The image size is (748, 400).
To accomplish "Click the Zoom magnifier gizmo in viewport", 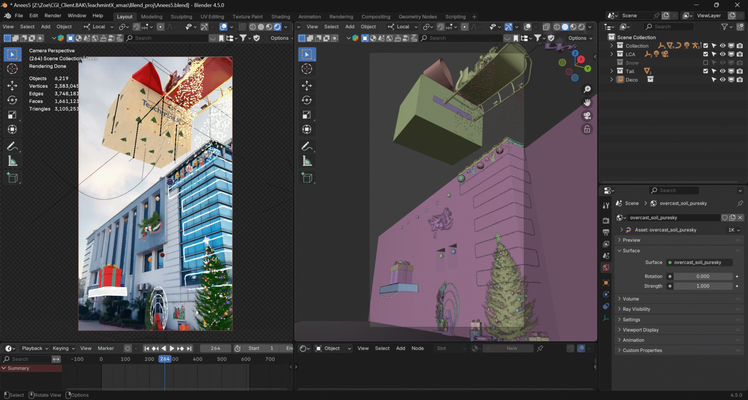I will pyautogui.click(x=587, y=89).
